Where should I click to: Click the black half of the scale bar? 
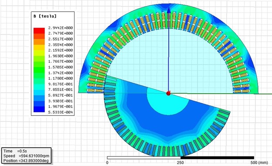pyautogui.click(x=218, y=158)
